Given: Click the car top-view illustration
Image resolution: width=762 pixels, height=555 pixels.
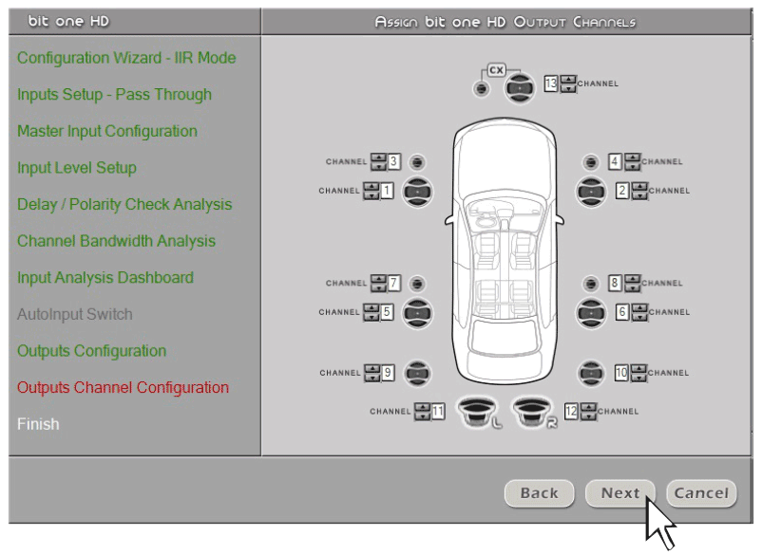Looking at the screenshot, I should click(505, 250).
